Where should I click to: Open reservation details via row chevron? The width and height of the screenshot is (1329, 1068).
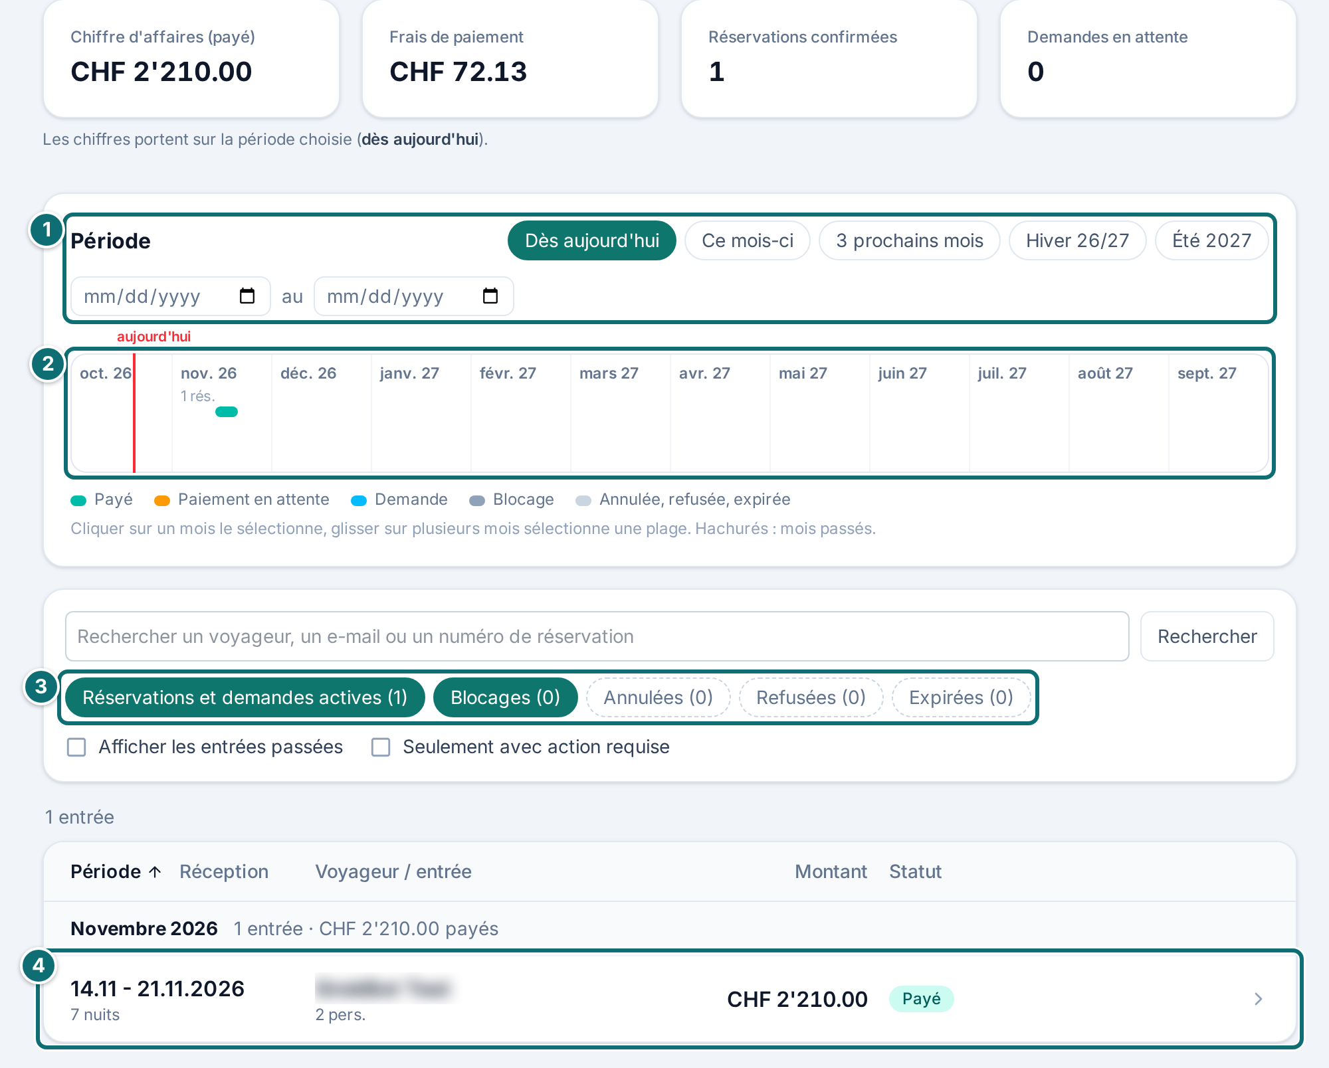pyautogui.click(x=1258, y=999)
